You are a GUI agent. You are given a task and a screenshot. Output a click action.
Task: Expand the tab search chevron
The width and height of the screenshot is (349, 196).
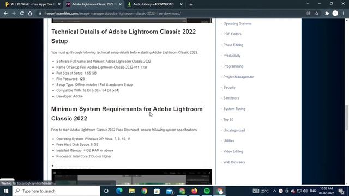(x=308, y=4)
